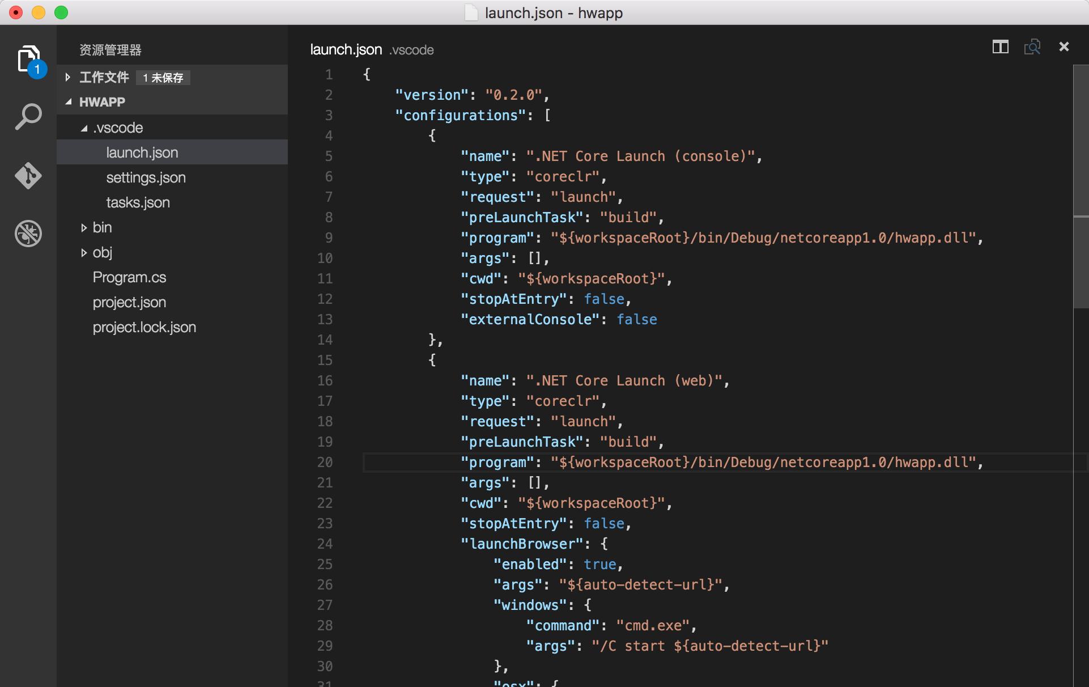The image size is (1089, 687).
Task: Click ".NET Core Launch (web)" string
Action: (x=624, y=380)
